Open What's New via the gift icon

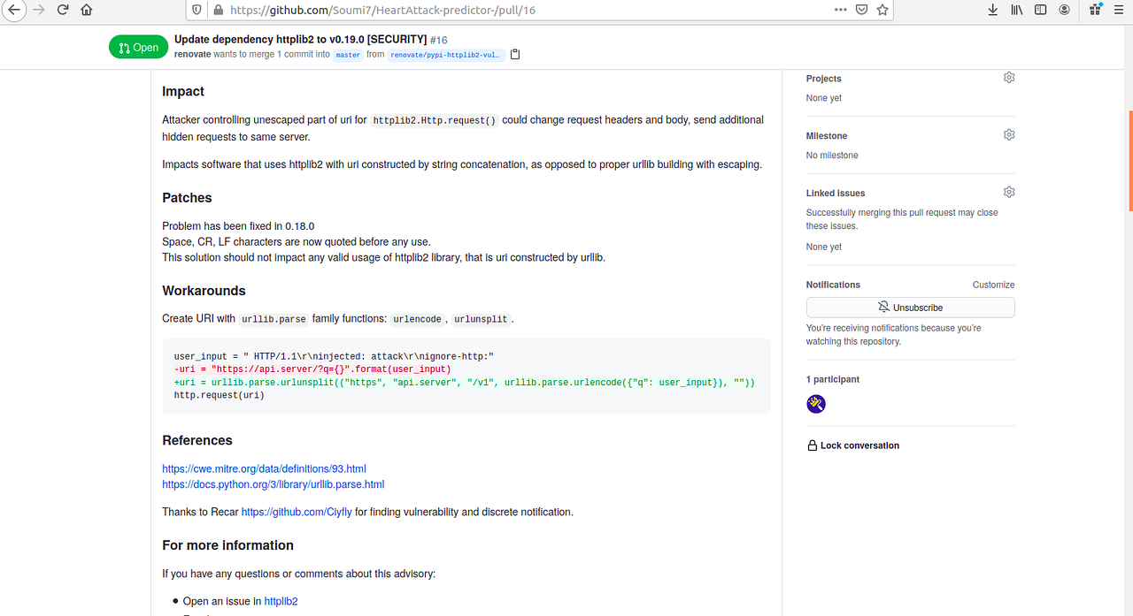tap(1093, 10)
